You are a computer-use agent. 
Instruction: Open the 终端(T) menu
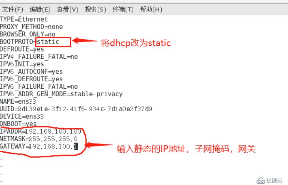pyautogui.click(x=123, y=9)
